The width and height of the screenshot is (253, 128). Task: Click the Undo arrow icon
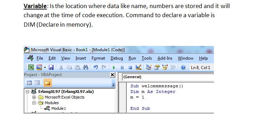96,67
